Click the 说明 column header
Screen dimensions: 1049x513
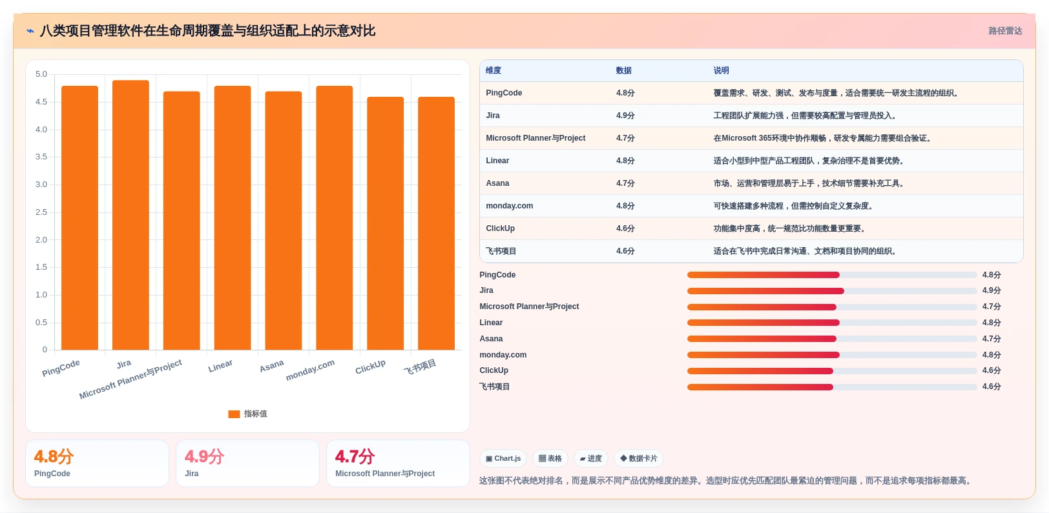click(722, 70)
